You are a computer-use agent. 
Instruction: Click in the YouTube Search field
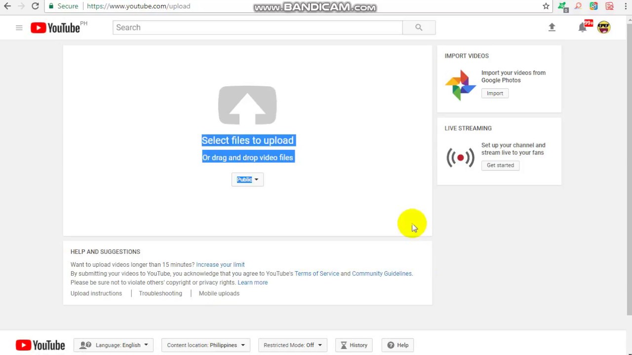(257, 28)
